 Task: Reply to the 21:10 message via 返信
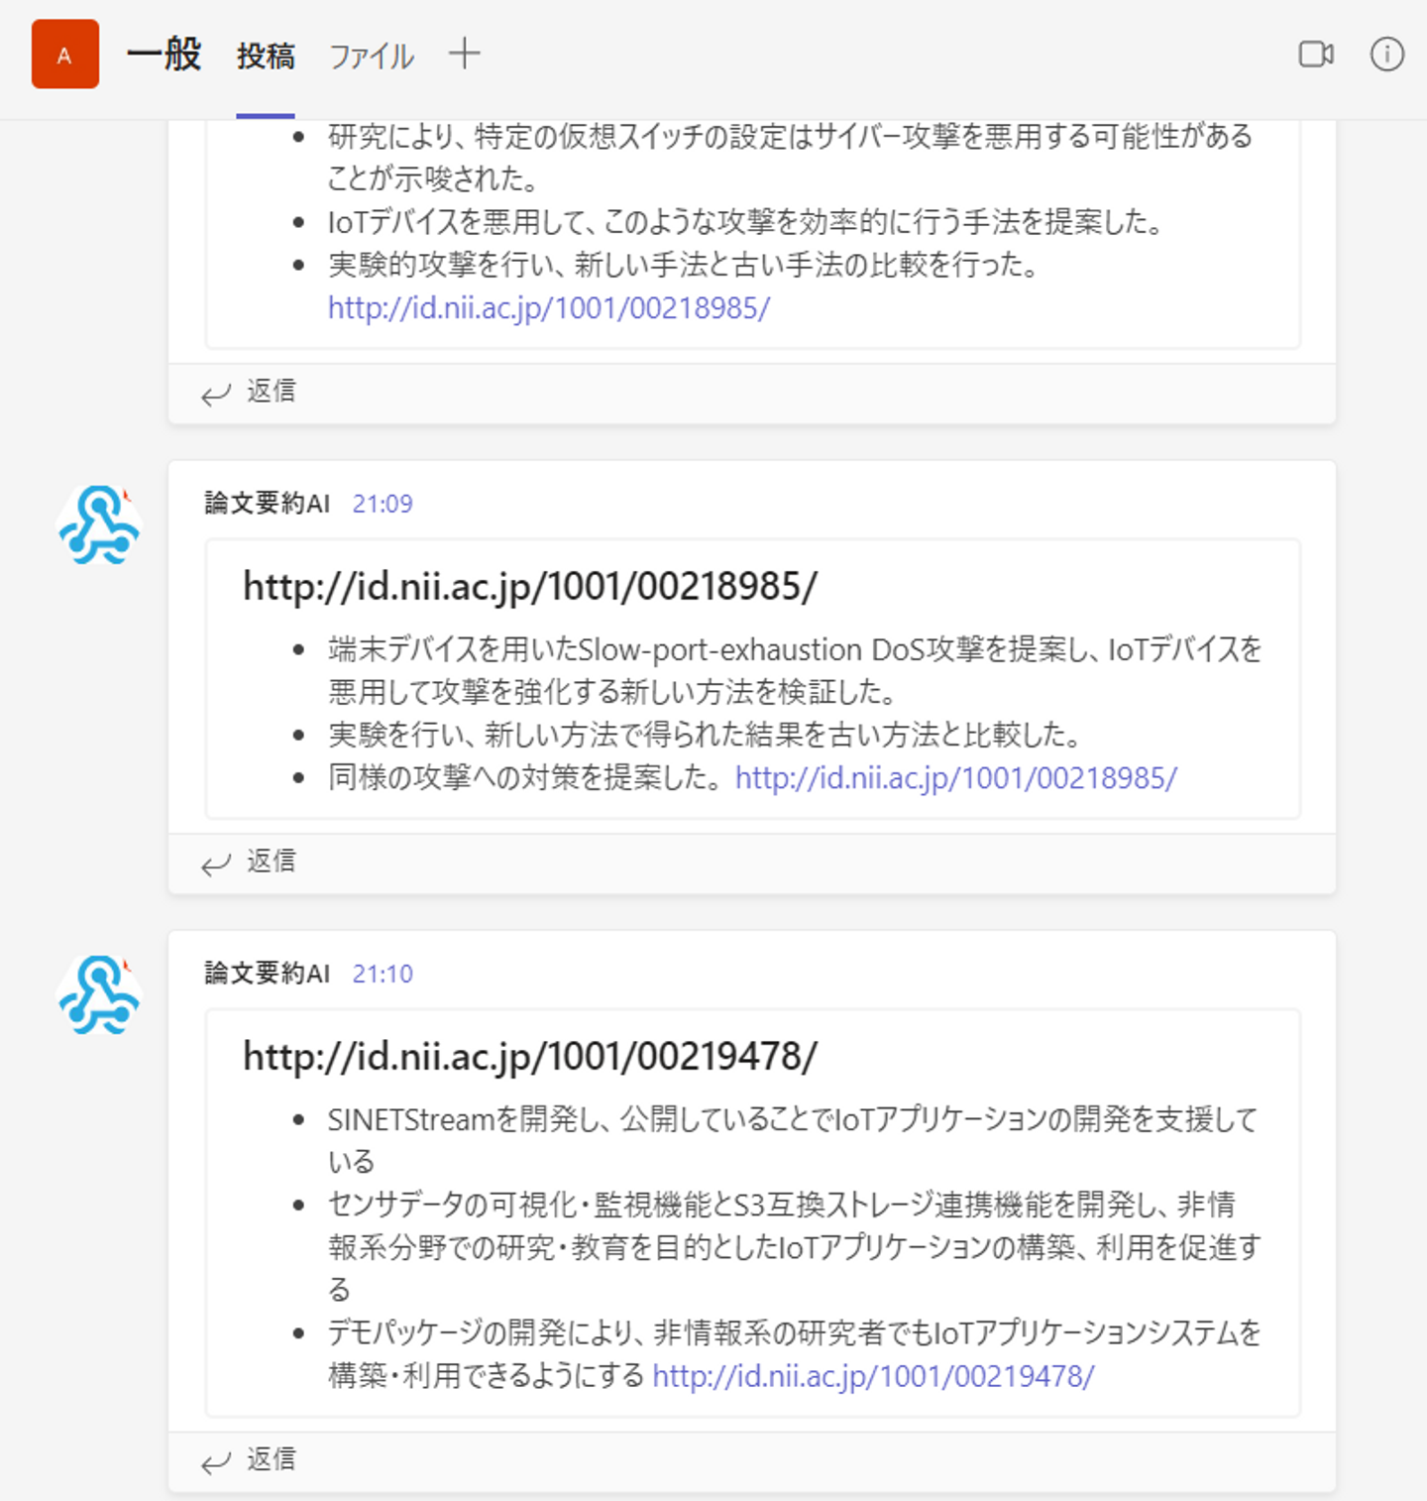[249, 1460]
